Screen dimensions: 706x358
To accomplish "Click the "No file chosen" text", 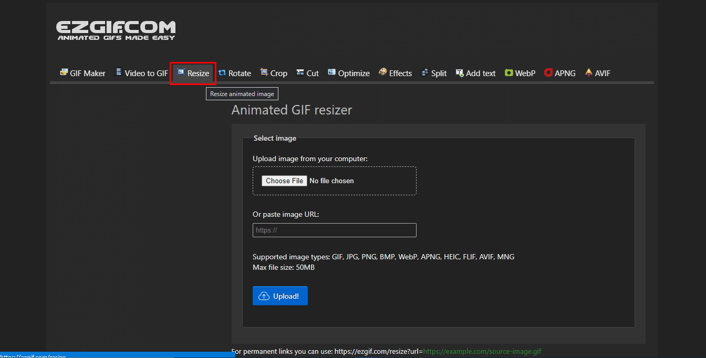I will [x=331, y=181].
